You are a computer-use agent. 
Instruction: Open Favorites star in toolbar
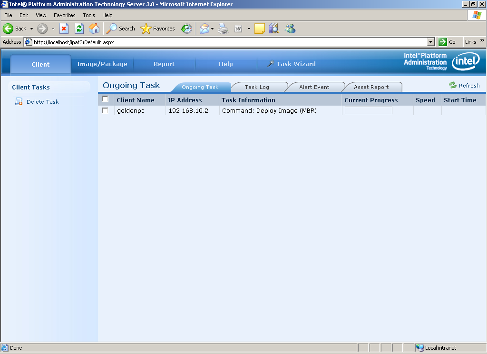click(x=146, y=29)
